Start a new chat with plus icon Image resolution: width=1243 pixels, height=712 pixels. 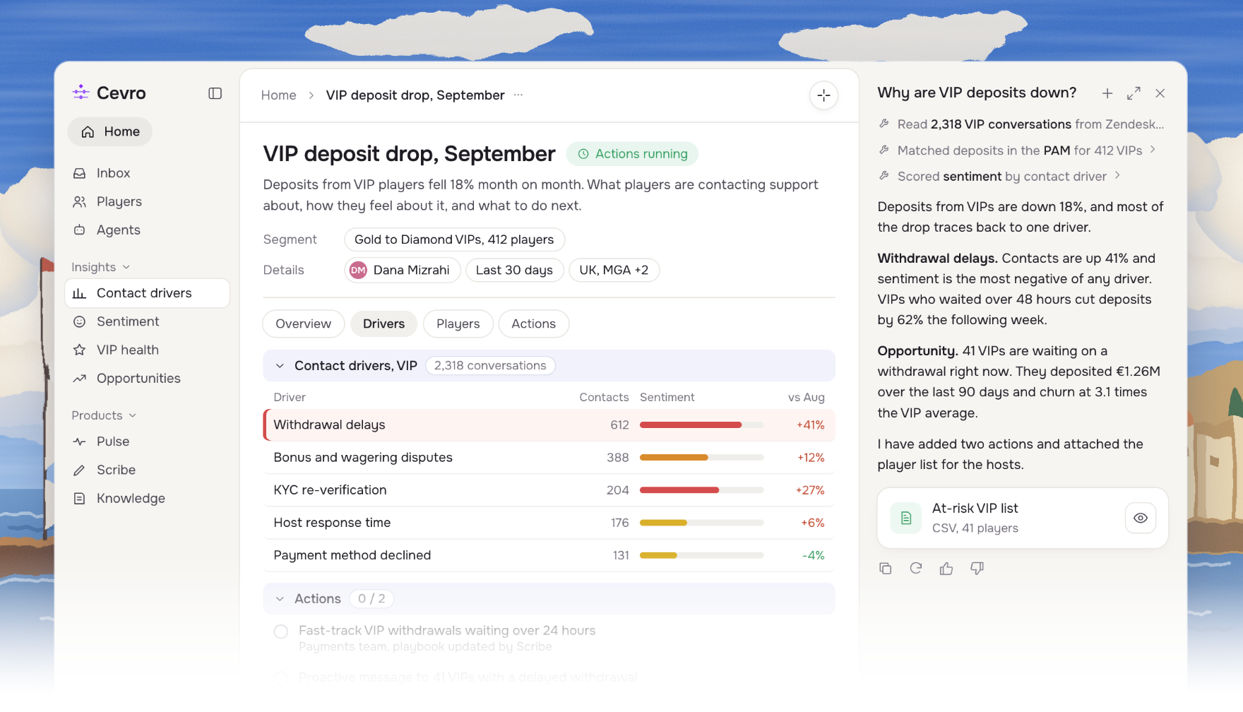(x=1107, y=93)
